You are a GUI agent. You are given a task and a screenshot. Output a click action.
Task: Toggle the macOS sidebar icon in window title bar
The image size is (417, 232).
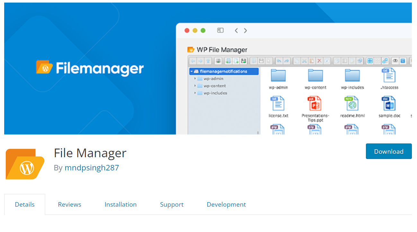[x=220, y=30]
